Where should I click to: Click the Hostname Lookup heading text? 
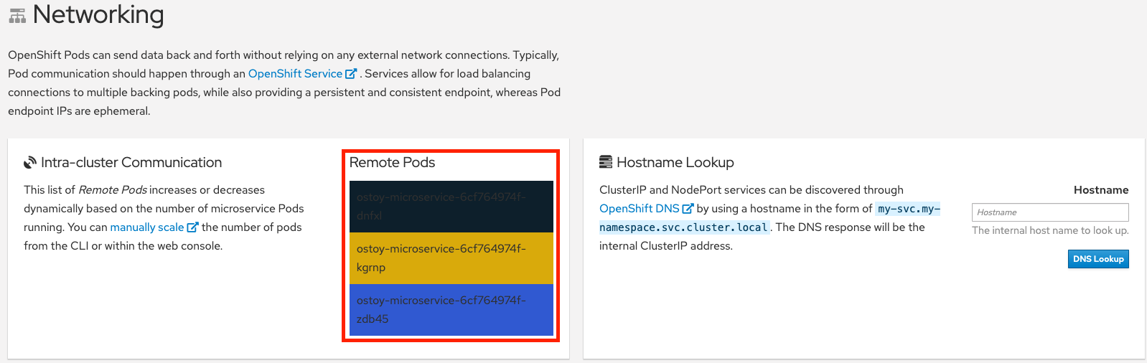click(675, 163)
